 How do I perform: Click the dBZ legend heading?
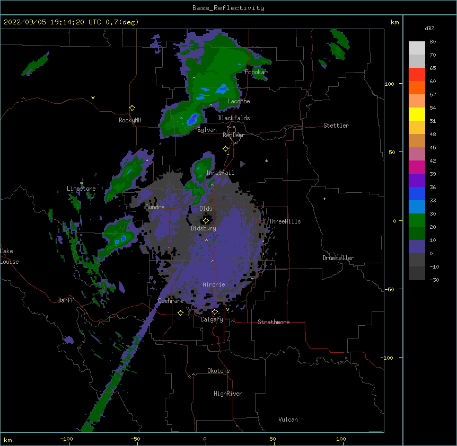tap(429, 29)
